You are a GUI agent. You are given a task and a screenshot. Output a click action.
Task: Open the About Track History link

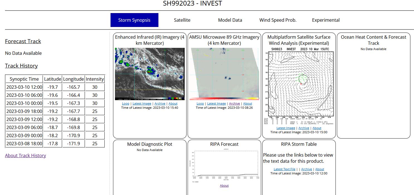tap(25, 155)
